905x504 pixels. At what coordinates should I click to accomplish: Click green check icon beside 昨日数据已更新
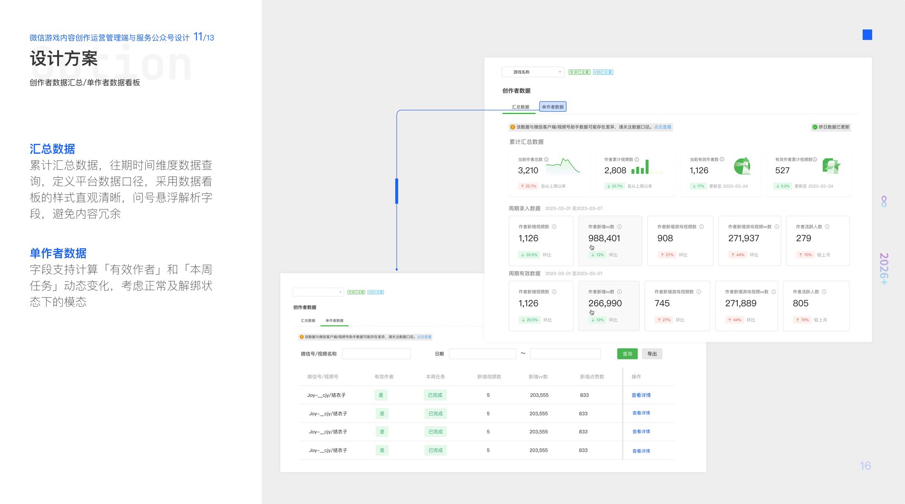(x=815, y=127)
